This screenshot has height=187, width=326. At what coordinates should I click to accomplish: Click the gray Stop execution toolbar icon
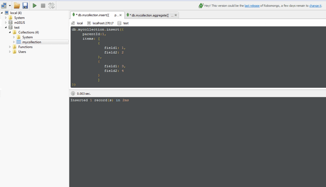(x=43, y=5)
